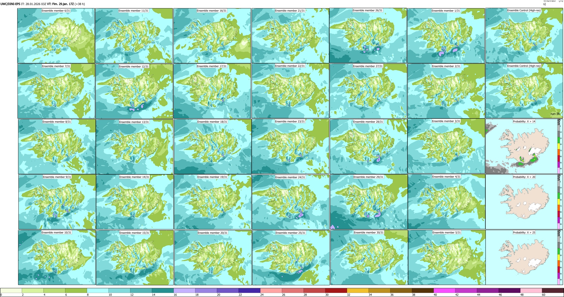Click the '(+38 h)' forecast offset text
This screenshot has width=564, height=297.
[80, 4]
